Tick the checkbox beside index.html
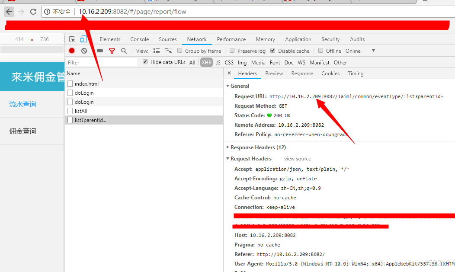This screenshot has height=272, width=455. click(x=70, y=84)
